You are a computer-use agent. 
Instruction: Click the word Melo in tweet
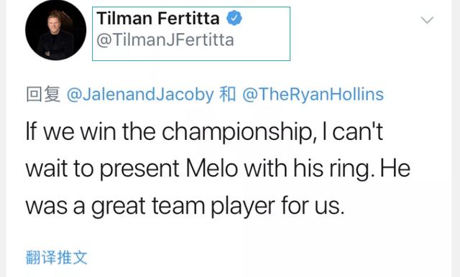click(212, 169)
